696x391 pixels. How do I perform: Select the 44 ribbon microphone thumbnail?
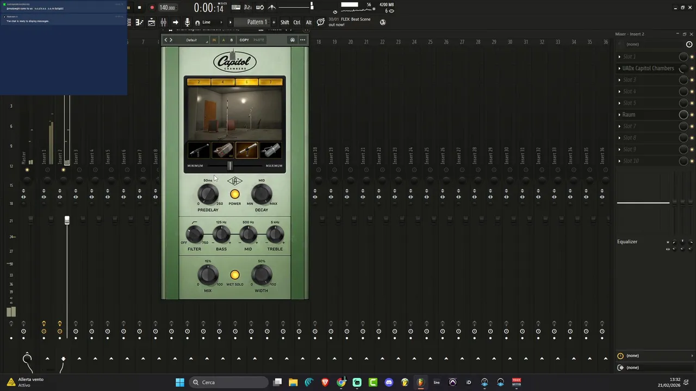point(222,150)
